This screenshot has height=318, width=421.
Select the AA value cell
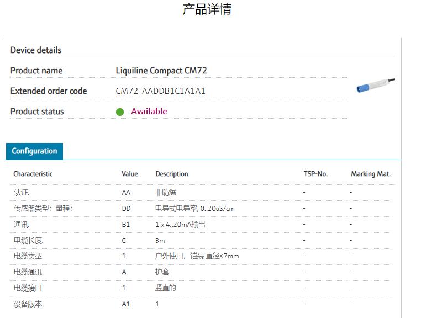pos(126,193)
